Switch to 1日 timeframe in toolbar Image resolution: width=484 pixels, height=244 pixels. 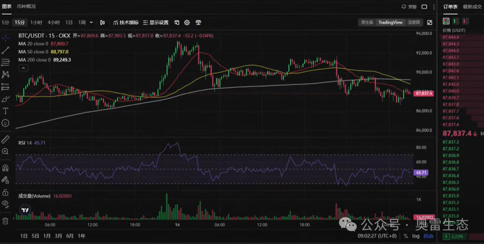tap(69, 22)
